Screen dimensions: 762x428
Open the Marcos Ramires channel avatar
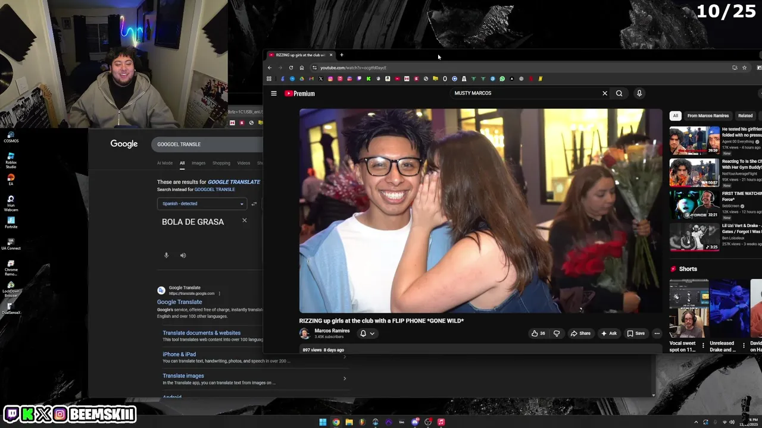point(305,333)
